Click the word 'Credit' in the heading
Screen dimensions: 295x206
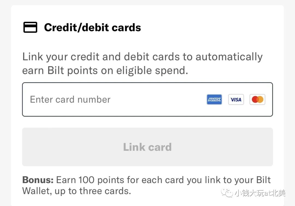coord(60,28)
